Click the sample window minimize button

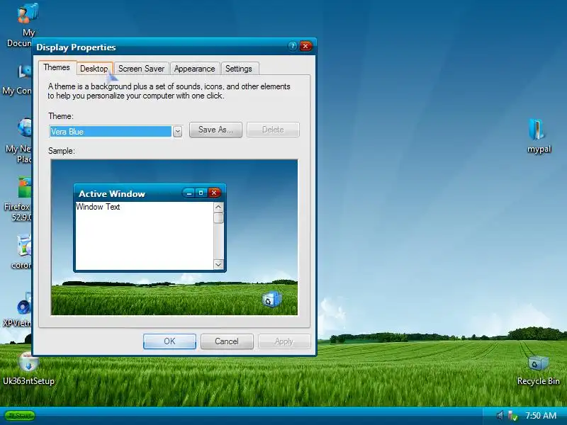(189, 193)
